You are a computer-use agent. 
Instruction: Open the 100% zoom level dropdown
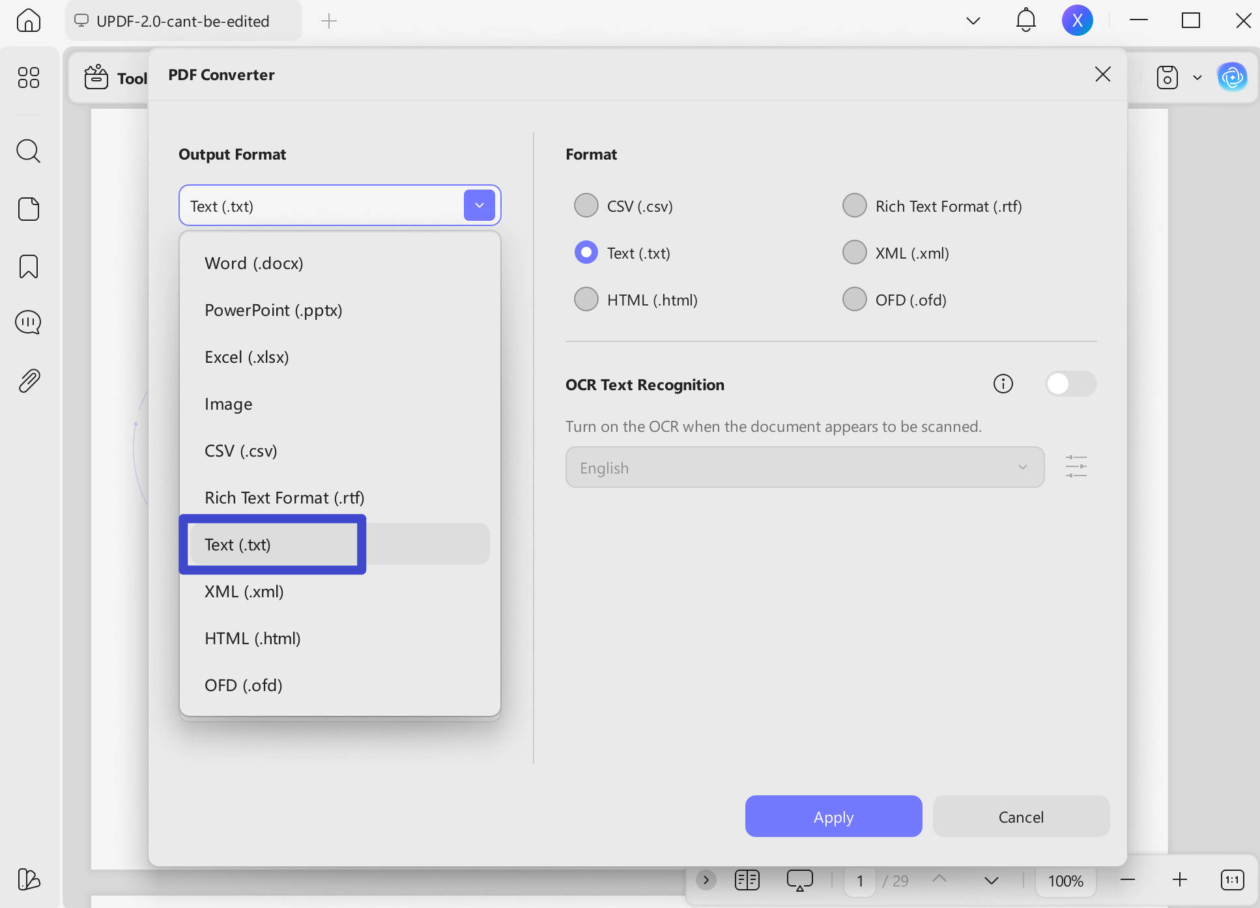[x=1066, y=881]
